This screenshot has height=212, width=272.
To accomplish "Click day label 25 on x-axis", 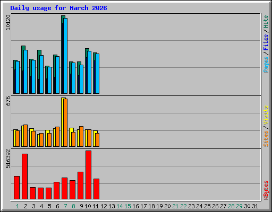I will [x=207, y=206].
